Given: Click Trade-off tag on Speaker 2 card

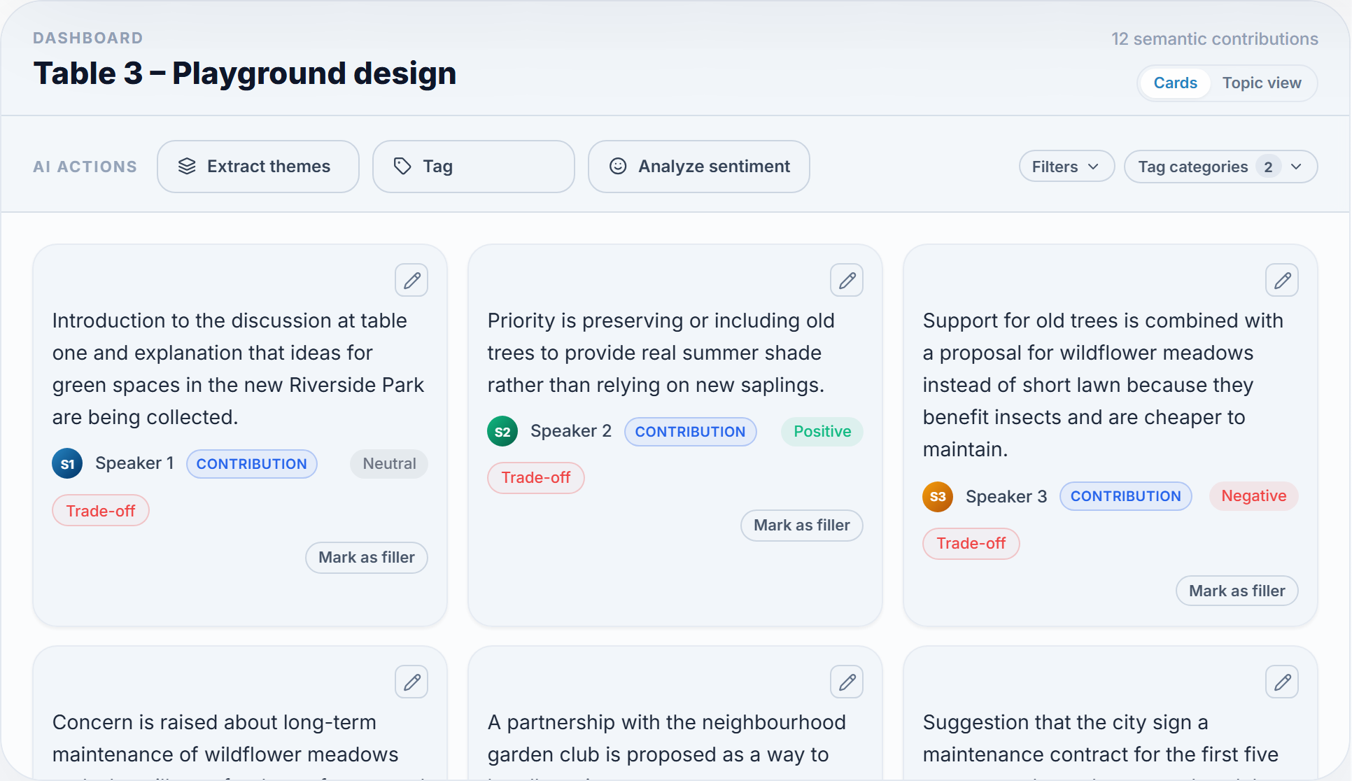Looking at the screenshot, I should (536, 478).
